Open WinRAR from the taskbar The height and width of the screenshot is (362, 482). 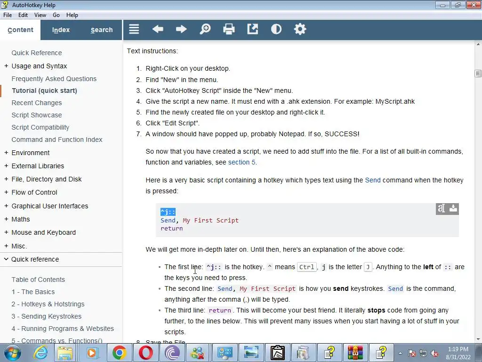click(355, 353)
